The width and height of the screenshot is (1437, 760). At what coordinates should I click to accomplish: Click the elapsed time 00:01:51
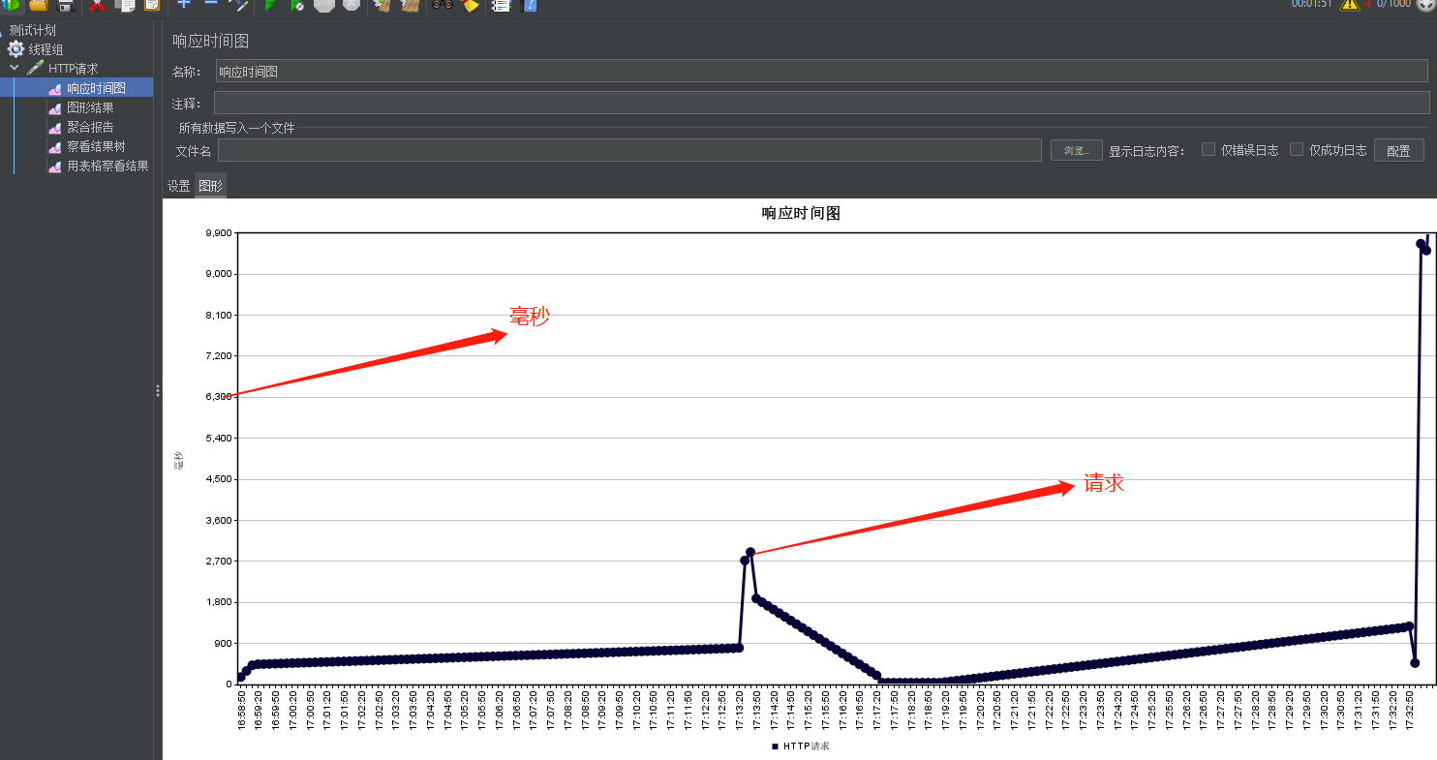tap(1312, 3)
